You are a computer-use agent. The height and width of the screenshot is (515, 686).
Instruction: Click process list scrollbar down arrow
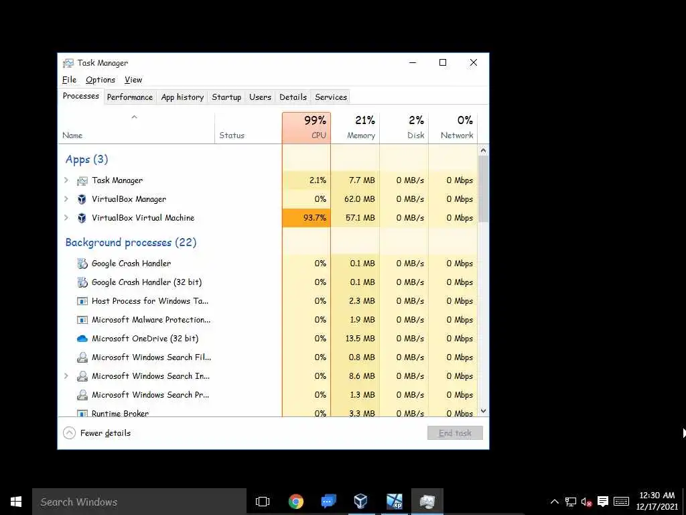pos(483,411)
